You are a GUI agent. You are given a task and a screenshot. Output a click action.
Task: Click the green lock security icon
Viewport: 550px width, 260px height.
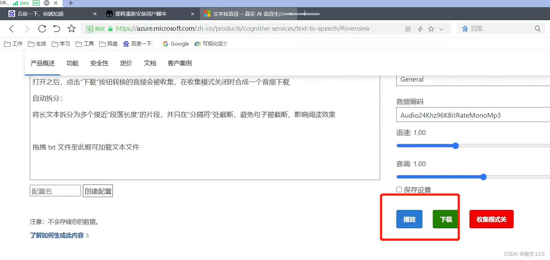tap(111, 29)
